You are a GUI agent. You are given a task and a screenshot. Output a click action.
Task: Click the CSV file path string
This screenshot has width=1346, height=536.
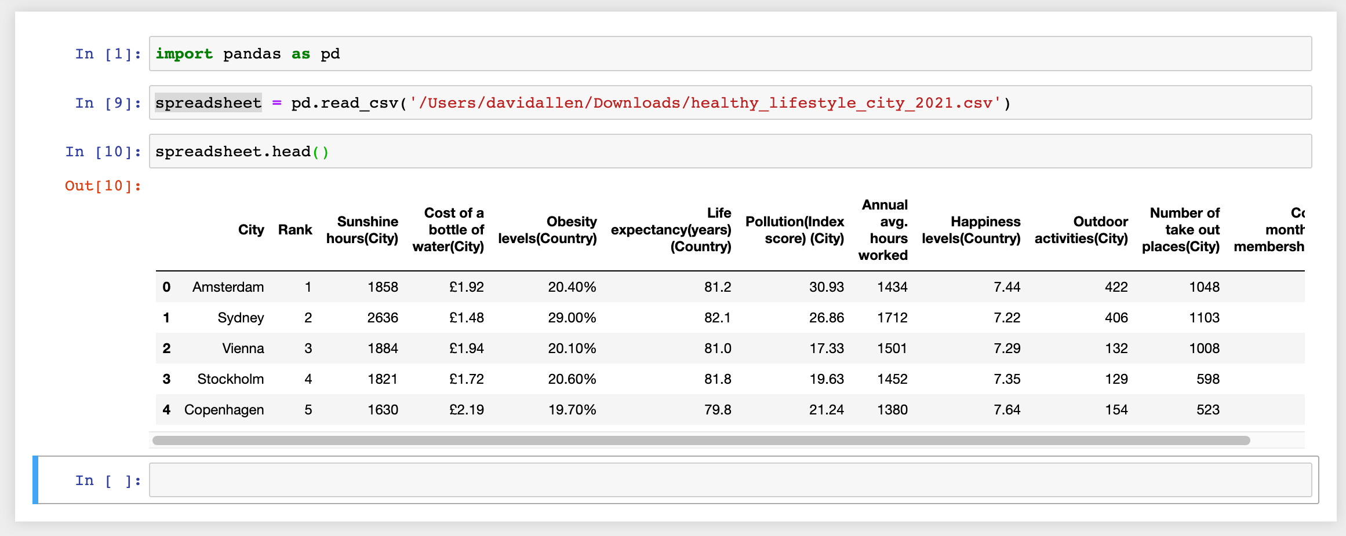click(x=705, y=103)
